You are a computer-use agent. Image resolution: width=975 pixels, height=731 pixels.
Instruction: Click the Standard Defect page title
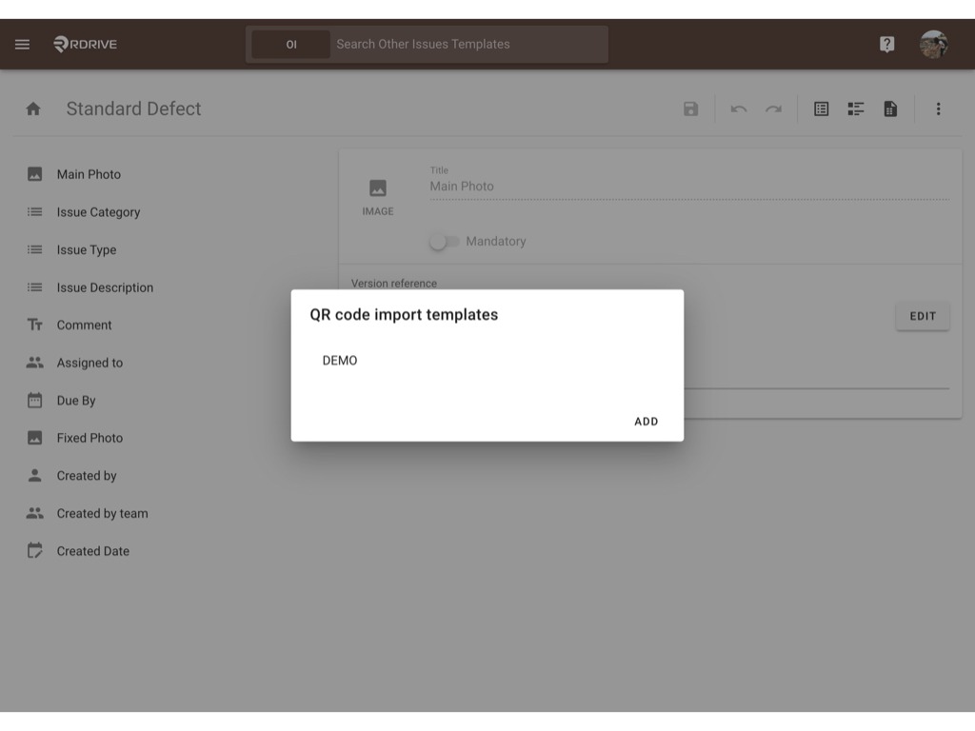tap(133, 109)
